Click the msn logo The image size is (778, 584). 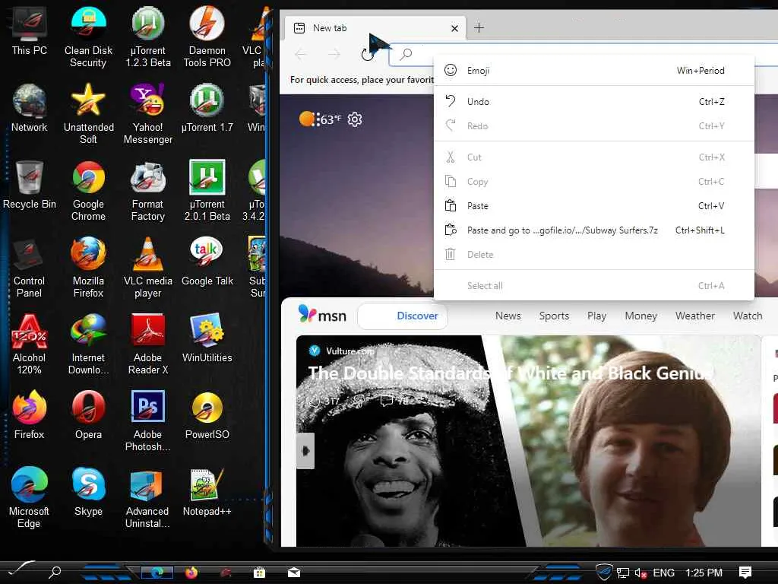pyautogui.click(x=322, y=315)
